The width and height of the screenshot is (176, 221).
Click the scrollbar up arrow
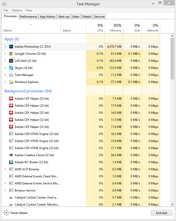pyautogui.click(x=172, y=36)
